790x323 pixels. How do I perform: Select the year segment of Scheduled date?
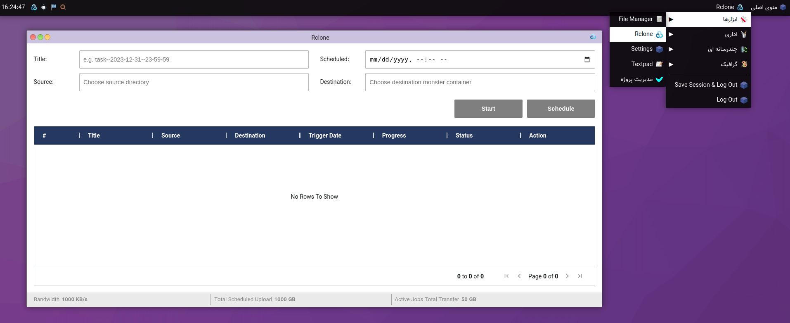pos(400,59)
